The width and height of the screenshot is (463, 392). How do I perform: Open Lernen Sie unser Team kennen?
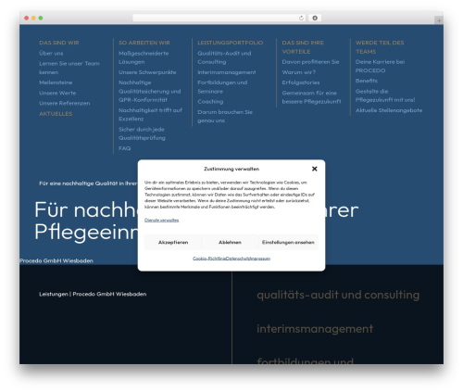point(69,68)
